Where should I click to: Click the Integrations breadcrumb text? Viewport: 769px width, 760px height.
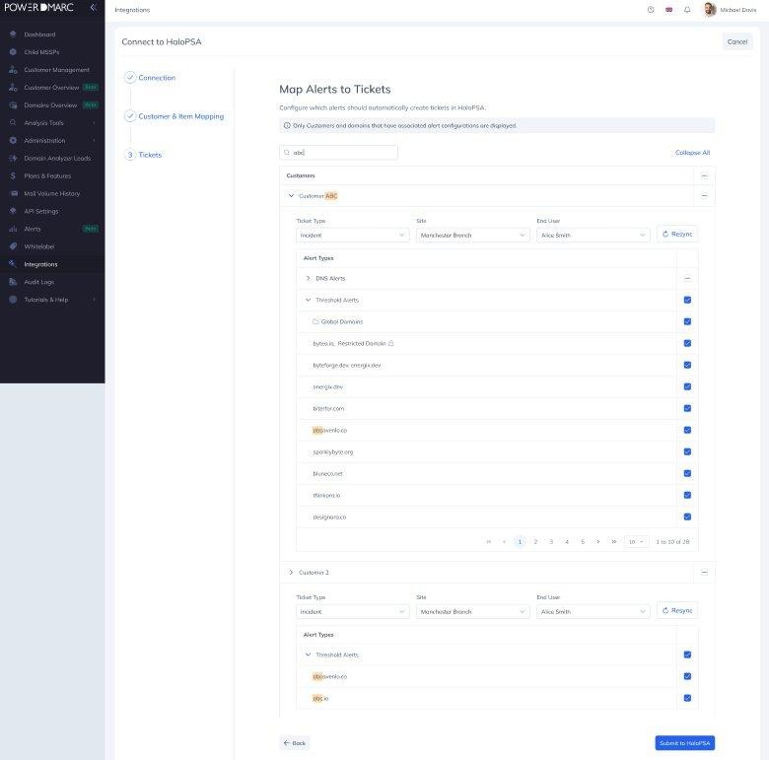132,10
